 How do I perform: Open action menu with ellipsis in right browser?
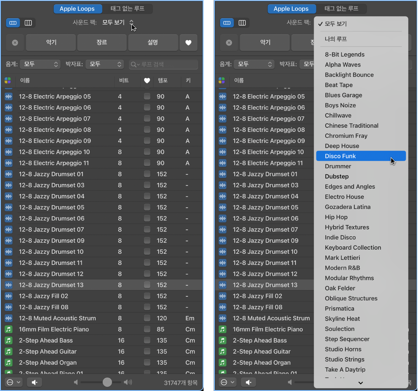tap(228, 382)
